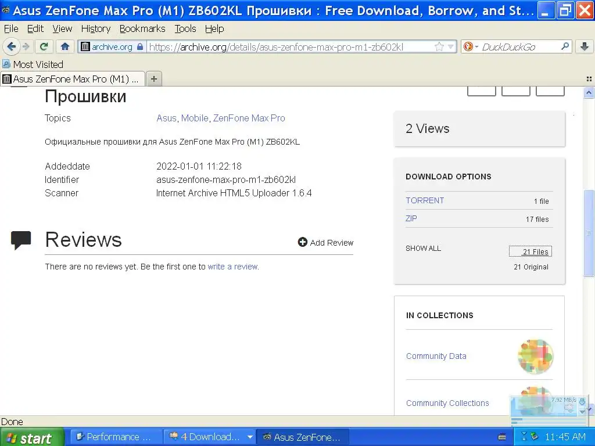Click the Community Data collection thumbnail
Screen dimensions: 595x446
[535, 356]
